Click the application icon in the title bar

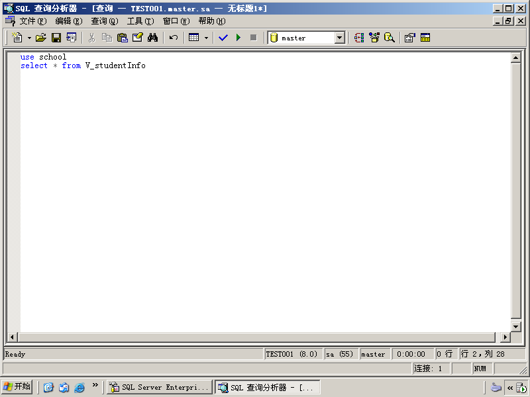pyautogui.click(x=9, y=9)
